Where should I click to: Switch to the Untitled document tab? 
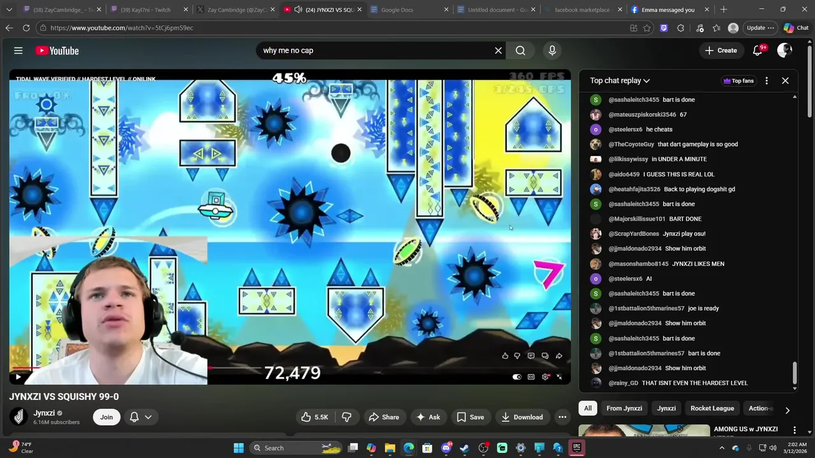(x=495, y=10)
